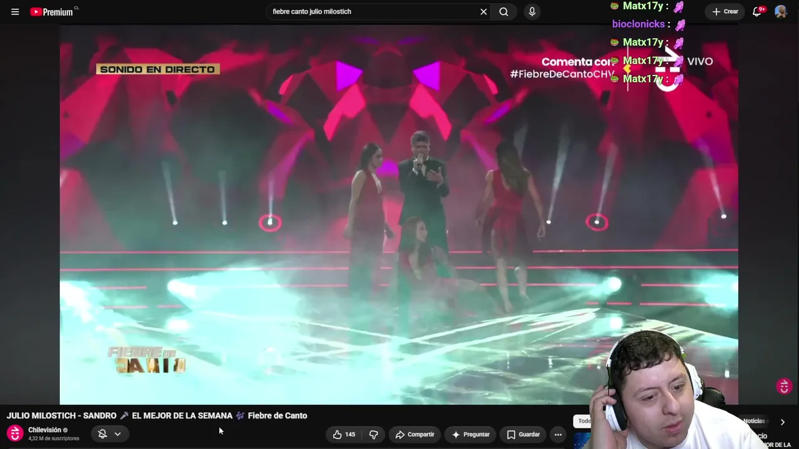Image resolution: width=799 pixels, height=449 pixels.
Task: Start voice search with microphone
Action: click(532, 12)
